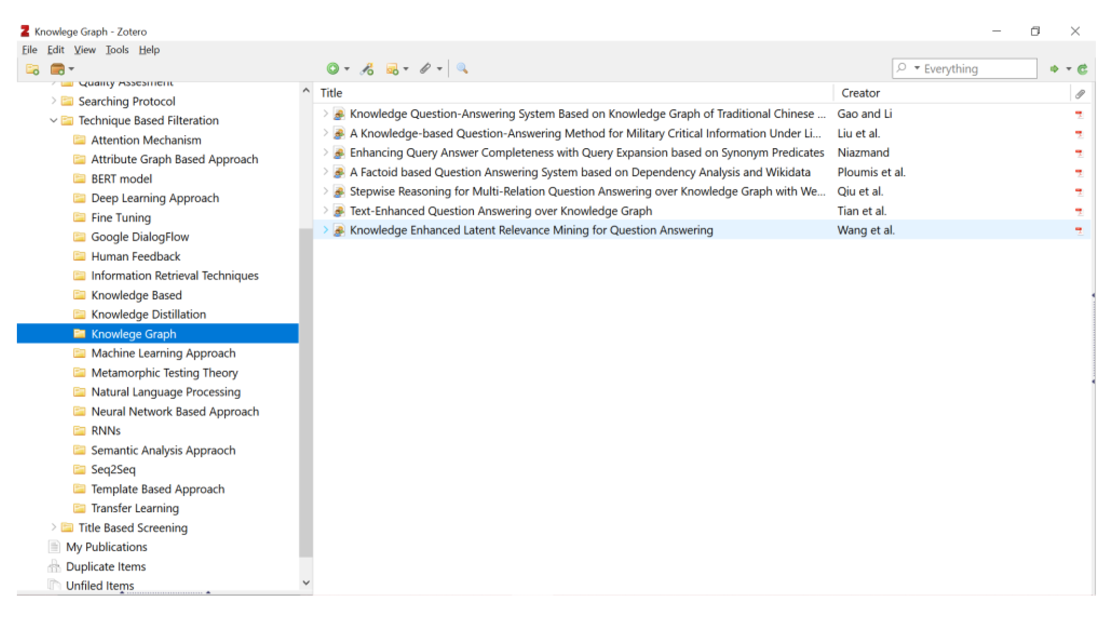
Task: Click the Add Attachment paperclip icon
Action: click(x=425, y=69)
